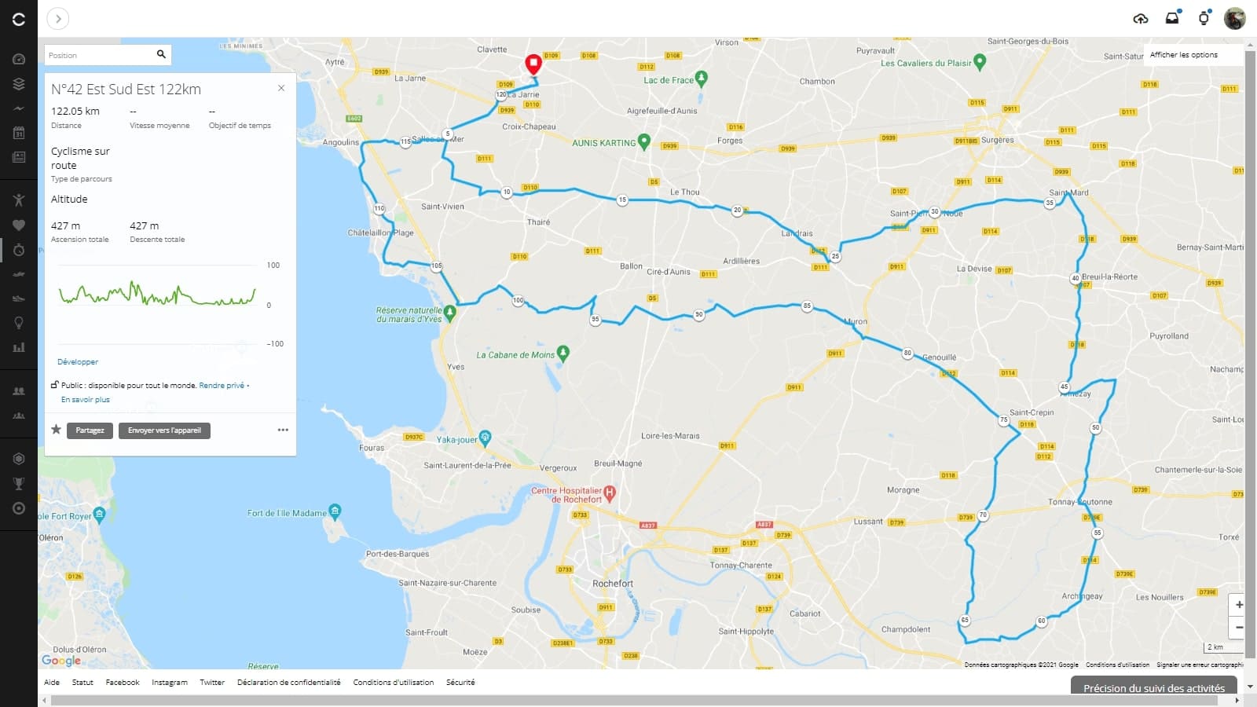
Task: Expand the sidebar with the arrow button
Action: [x=58, y=18]
